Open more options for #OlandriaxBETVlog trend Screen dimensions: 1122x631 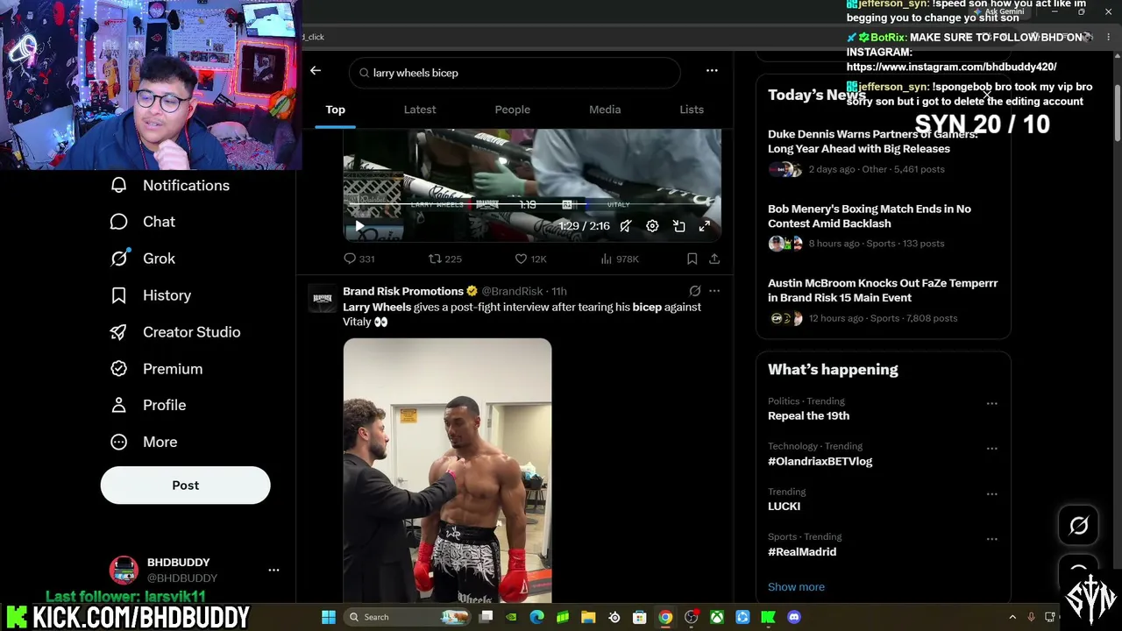click(x=991, y=449)
